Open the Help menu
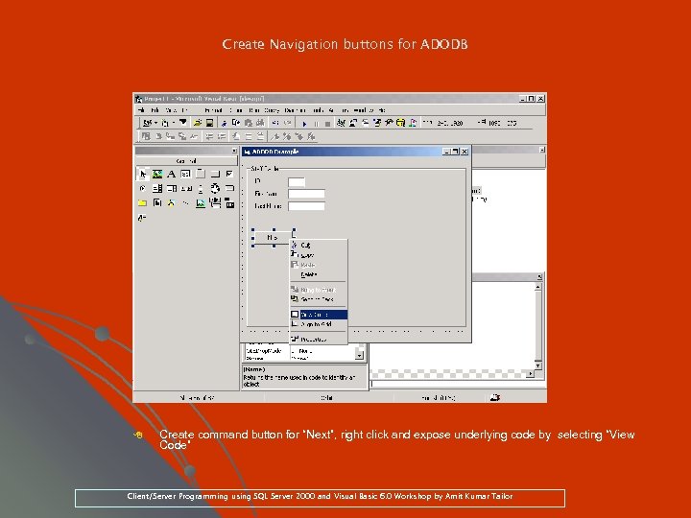 tap(382, 110)
